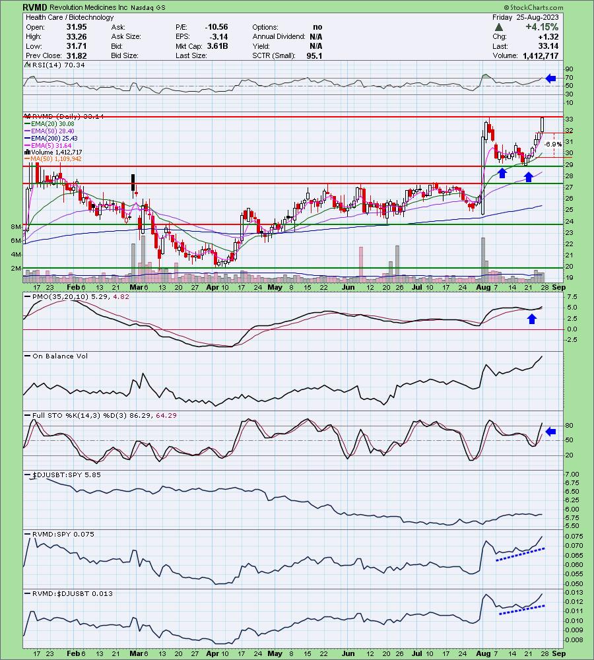
Task: Select the High price value 33.26
Action: click(x=76, y=36)
